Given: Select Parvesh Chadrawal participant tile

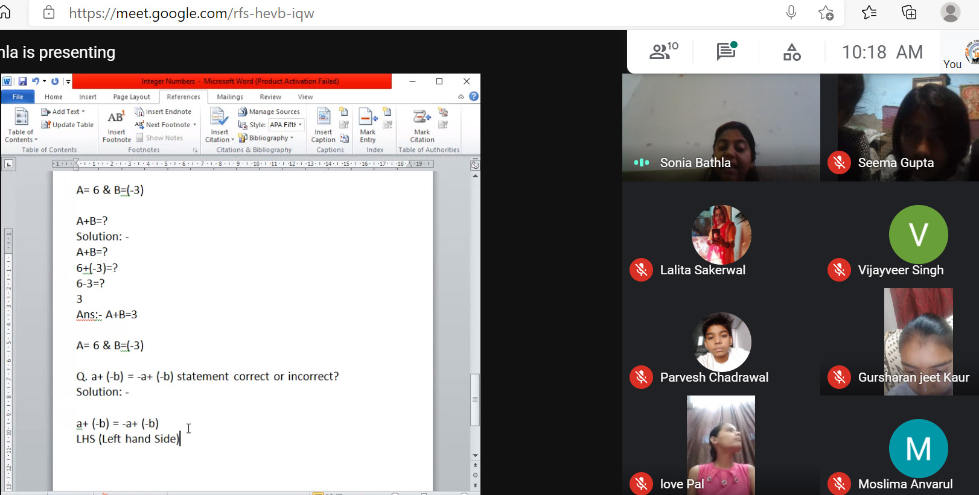Looking at the screenshot, I should point(721,342).
